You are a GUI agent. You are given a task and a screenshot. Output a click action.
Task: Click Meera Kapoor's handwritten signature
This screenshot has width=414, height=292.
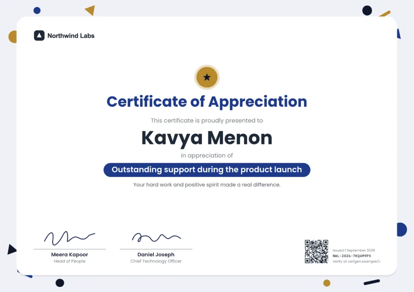[x=69, y=238]
